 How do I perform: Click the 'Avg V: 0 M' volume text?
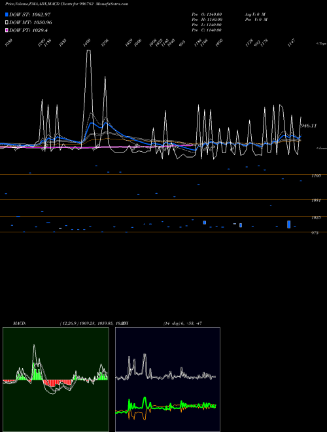point(255,14)
